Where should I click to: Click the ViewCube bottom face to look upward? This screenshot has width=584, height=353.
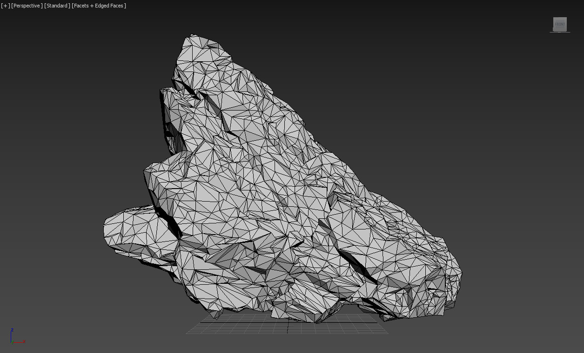560,31
